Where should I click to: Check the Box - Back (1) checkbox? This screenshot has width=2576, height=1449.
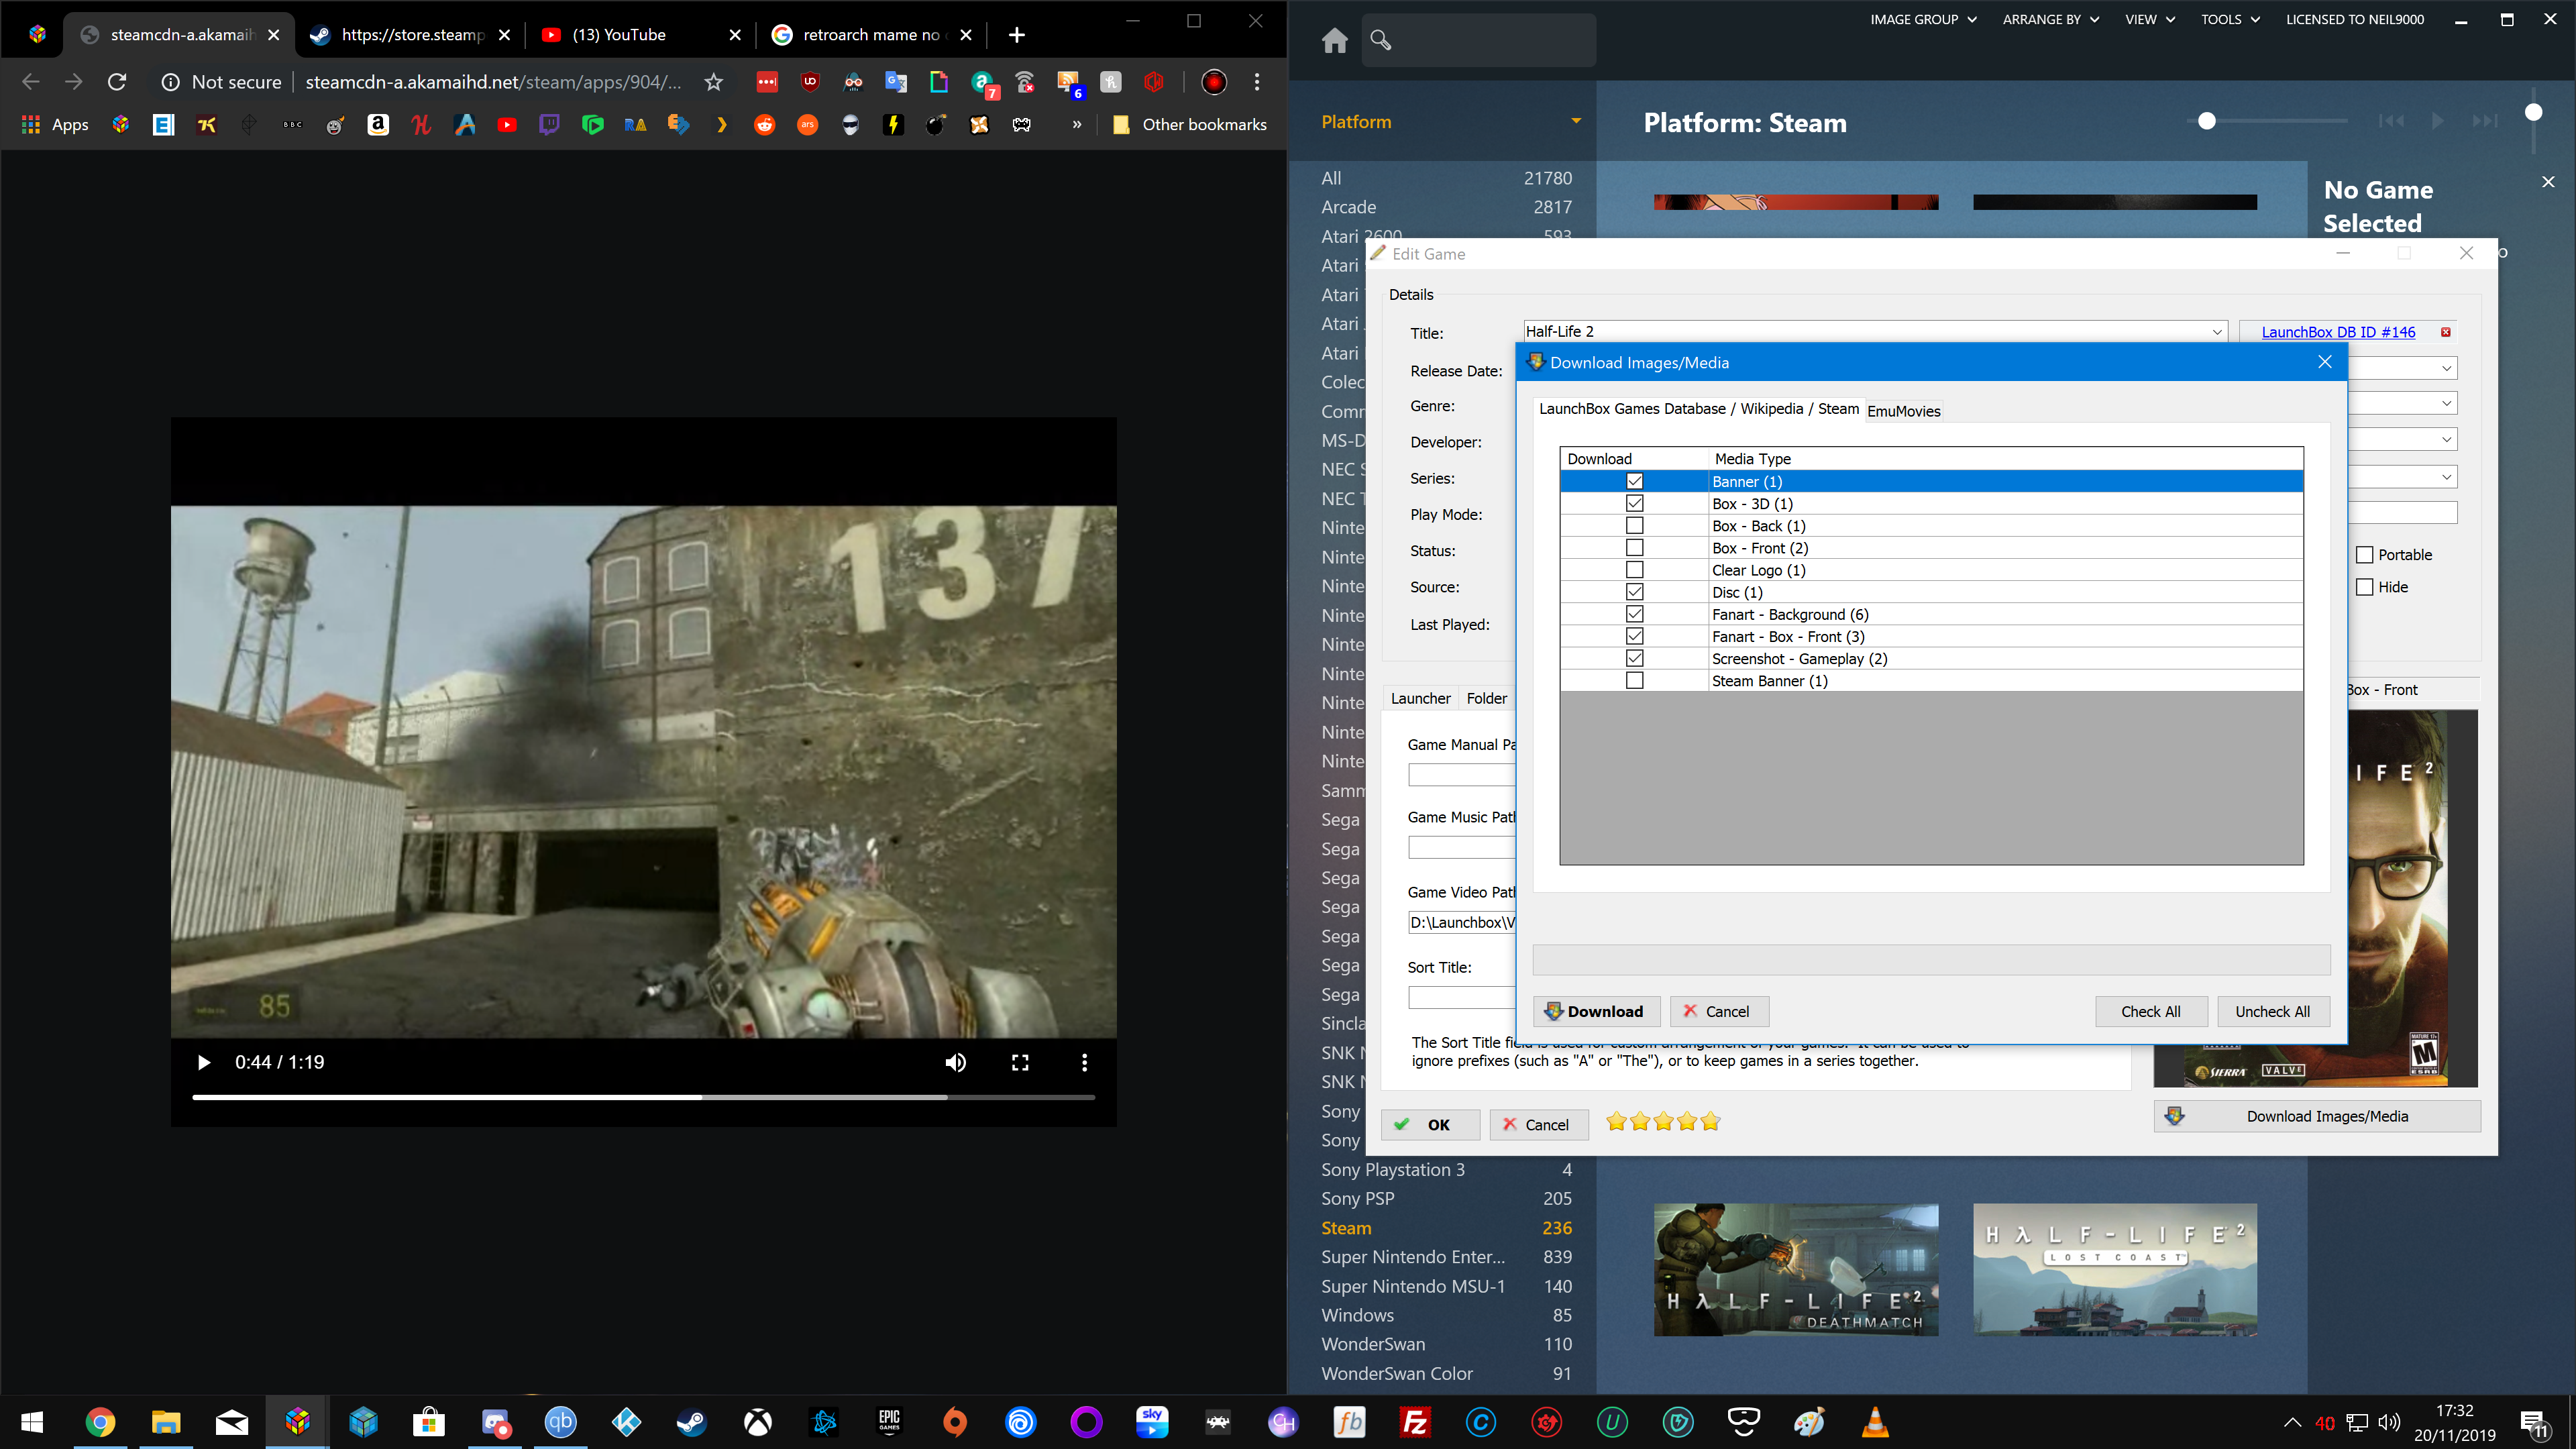(1634, 525)
